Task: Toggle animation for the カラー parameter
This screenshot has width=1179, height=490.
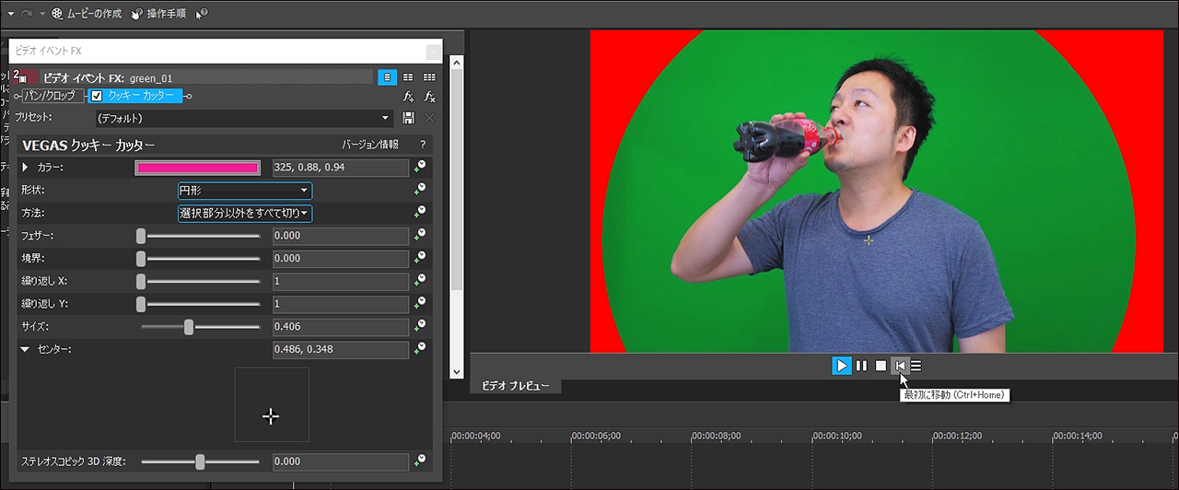Action: point(420,167)
